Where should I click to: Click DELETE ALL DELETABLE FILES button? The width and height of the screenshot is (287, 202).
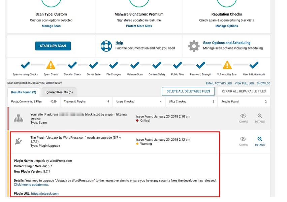tap(188, 91)
